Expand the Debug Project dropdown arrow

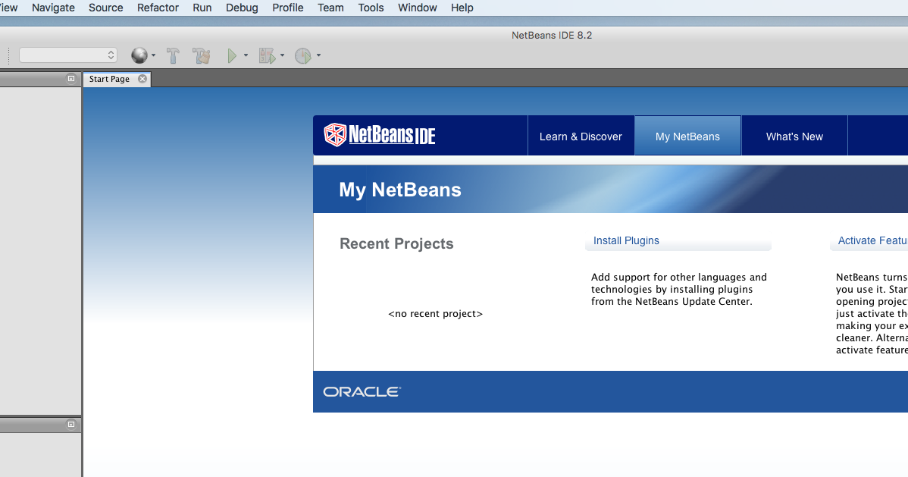282,55
